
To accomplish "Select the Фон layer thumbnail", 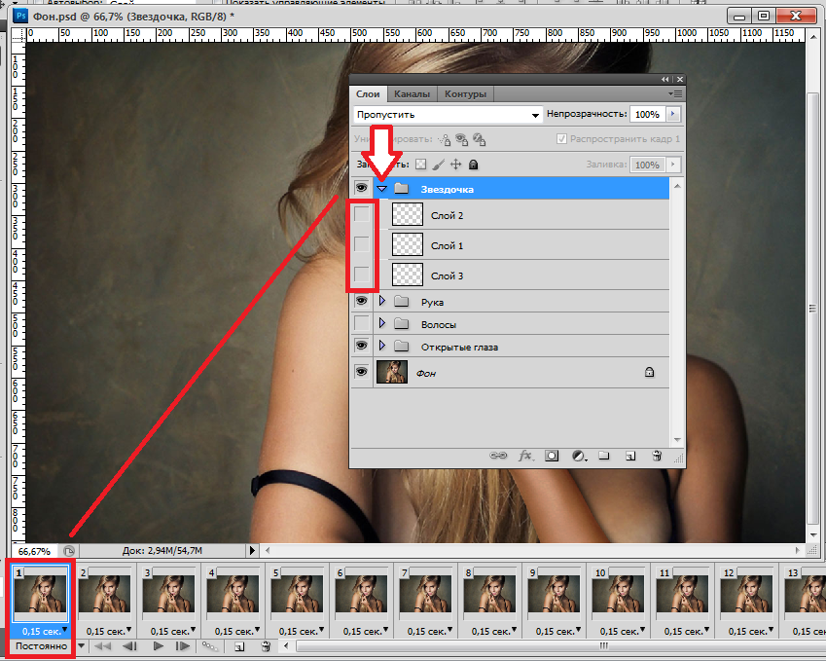I will pos(392,372).
